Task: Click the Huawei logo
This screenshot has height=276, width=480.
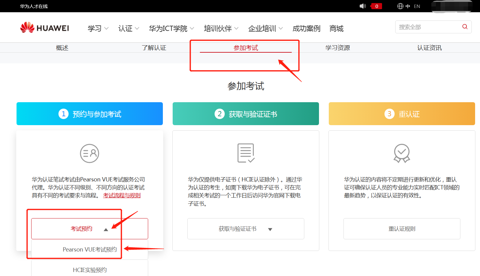Action: 45,28
